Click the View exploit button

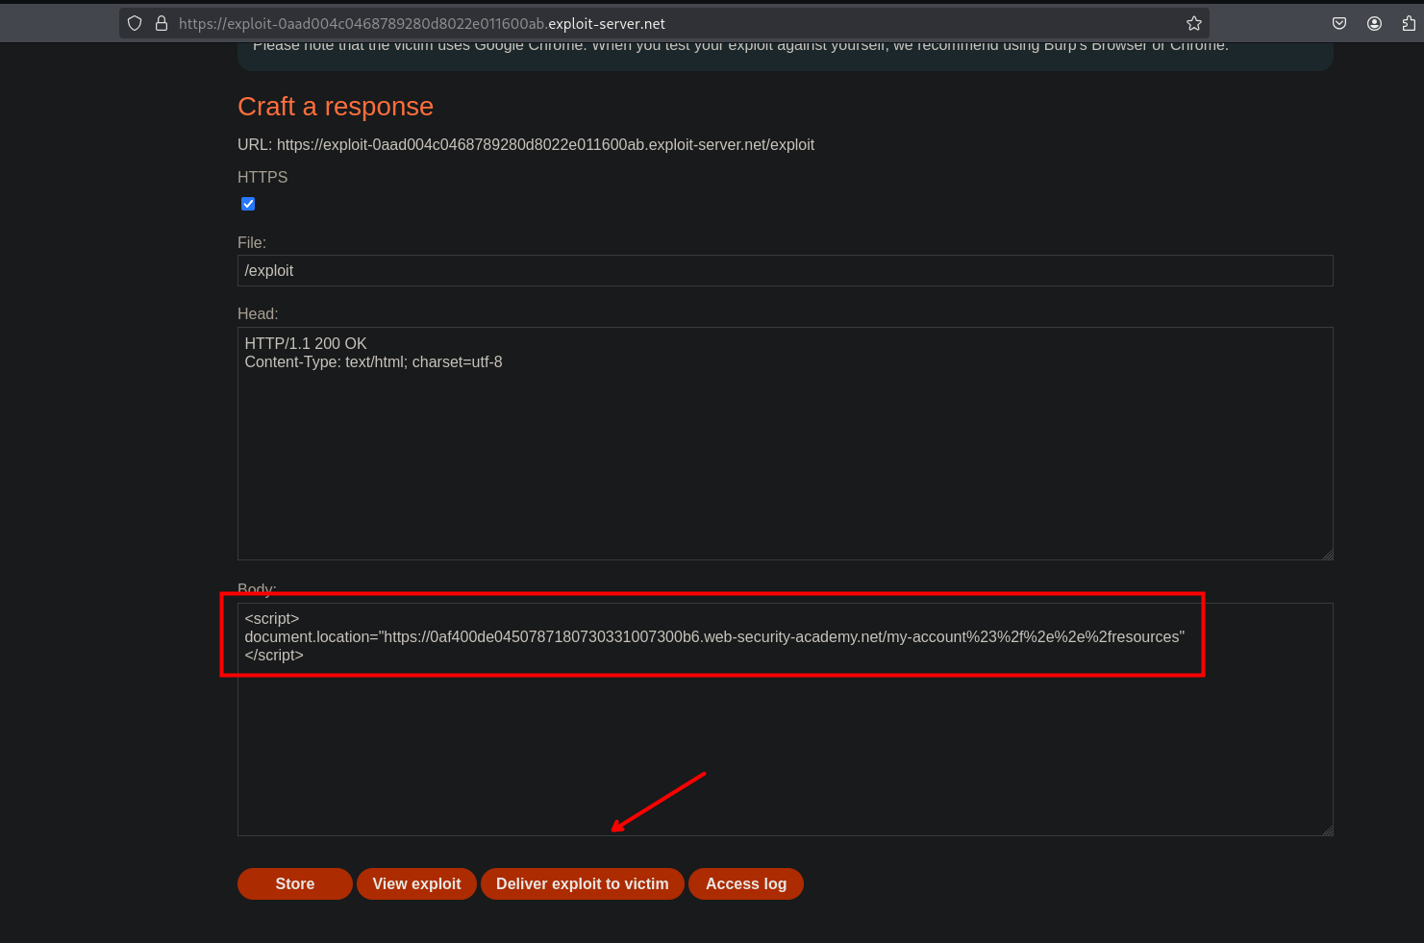point(416,883)
